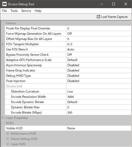This screenshot has height=147, width=132.
Task: Collapse the Service section
Action: click(x=3, y=23)
